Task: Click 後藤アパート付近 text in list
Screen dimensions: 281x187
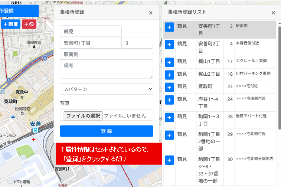Action: [x=251, y=116]
